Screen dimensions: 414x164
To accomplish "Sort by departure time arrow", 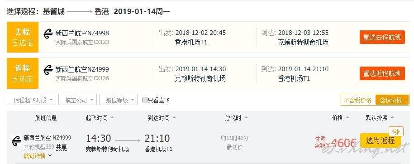I will [112, 118].
